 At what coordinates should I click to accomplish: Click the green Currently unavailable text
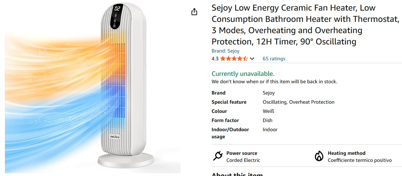click(x=243, y=74)
